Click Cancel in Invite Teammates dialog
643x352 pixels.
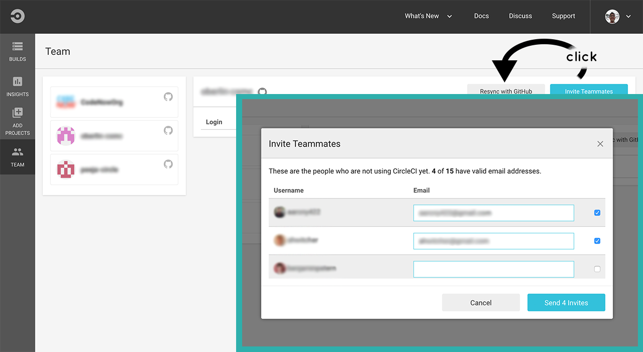pyautogui.click(x=481, y=303)
